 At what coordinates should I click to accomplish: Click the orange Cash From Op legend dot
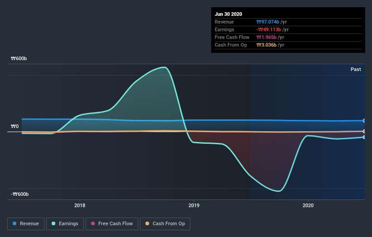(147, 223)
